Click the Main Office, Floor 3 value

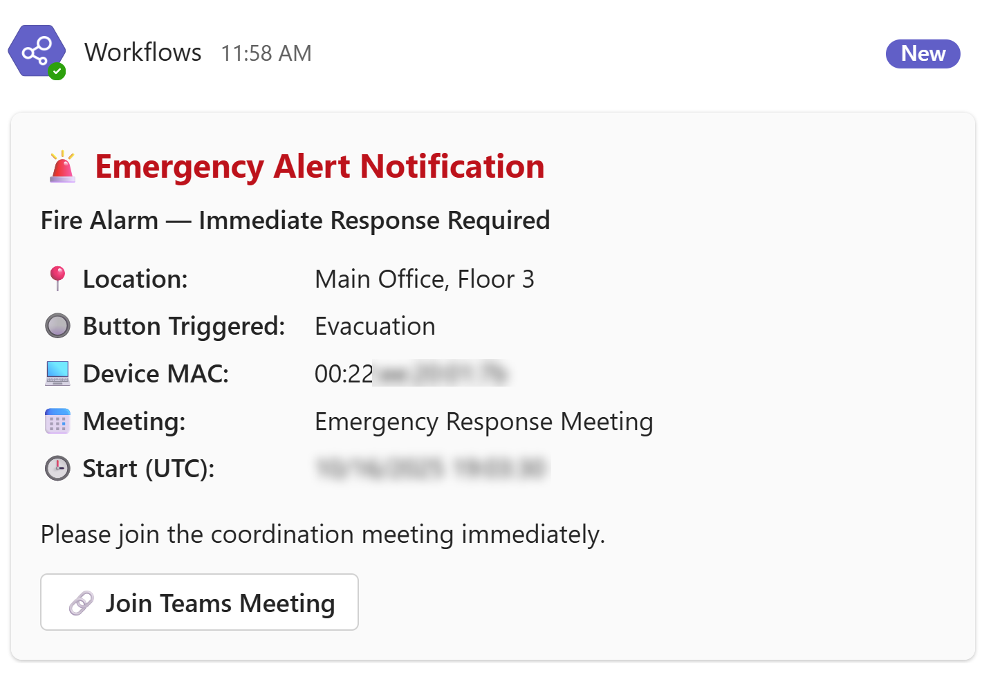(x=424, y=279)
